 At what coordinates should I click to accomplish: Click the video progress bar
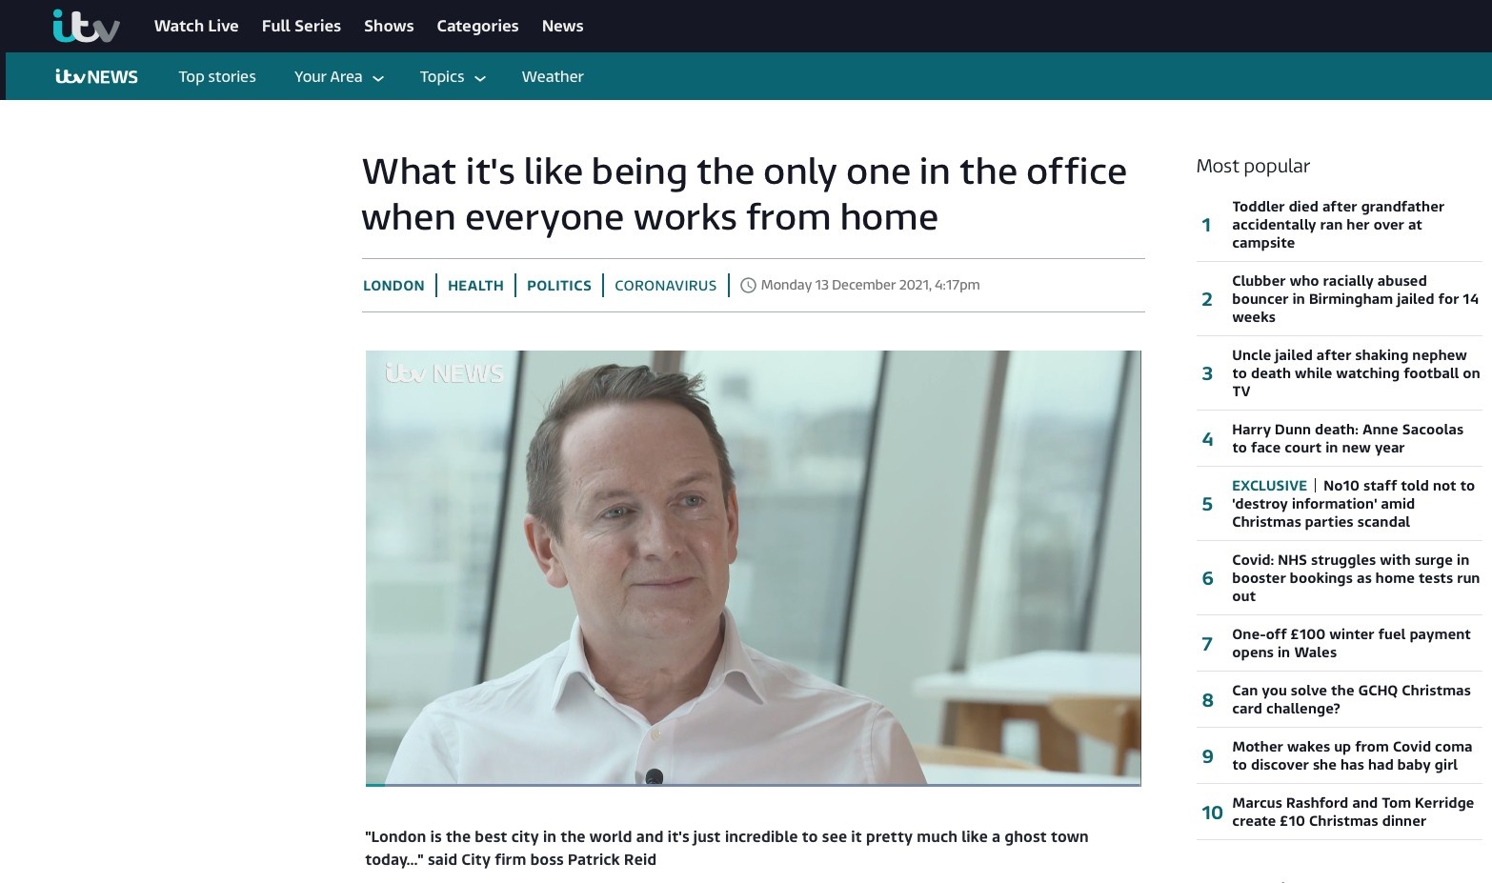753,785
